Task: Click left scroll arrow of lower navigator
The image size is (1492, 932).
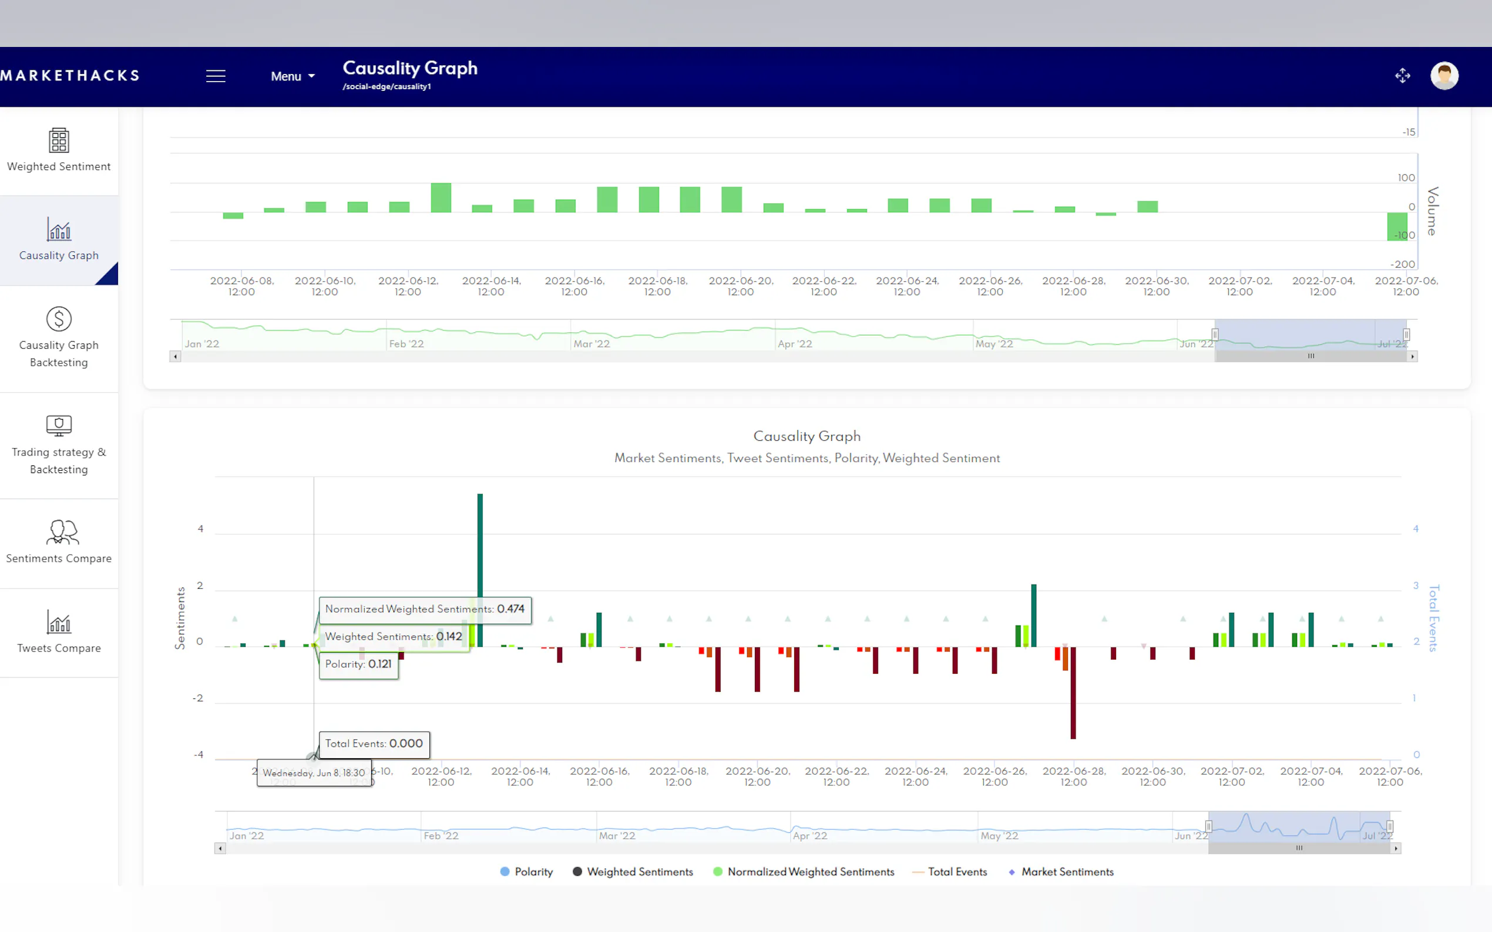Action: coord(220,849)
